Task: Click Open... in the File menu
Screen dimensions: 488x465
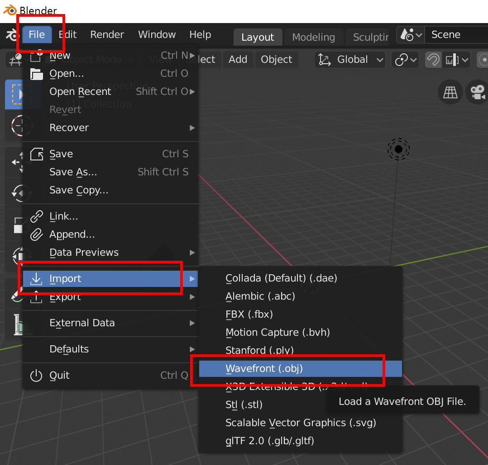Action: coord(110,74)
